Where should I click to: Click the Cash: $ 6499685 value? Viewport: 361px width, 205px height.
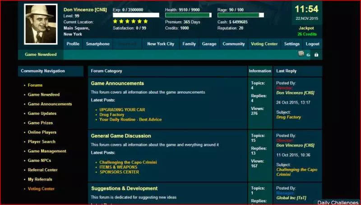point(232,22)
